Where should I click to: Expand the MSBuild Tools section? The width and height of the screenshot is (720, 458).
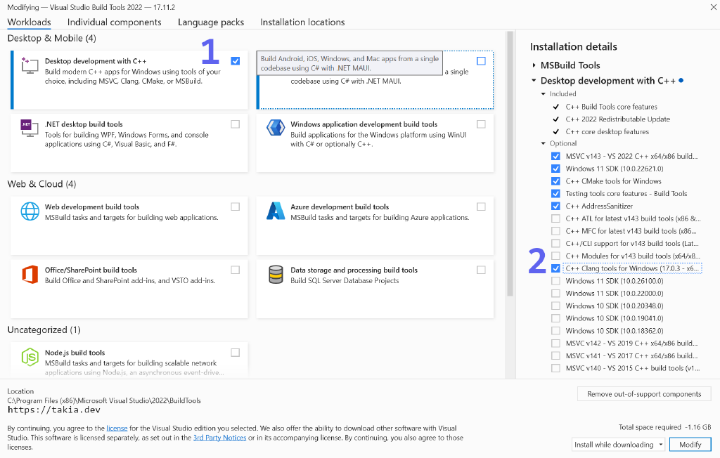click(x=534, y=65)
